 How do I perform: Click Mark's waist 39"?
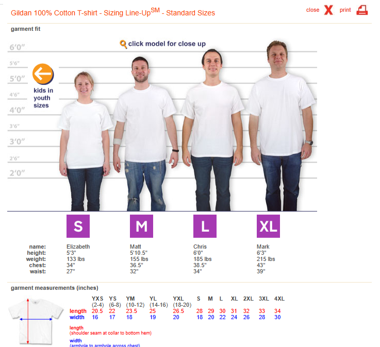[x=261, y=271]
